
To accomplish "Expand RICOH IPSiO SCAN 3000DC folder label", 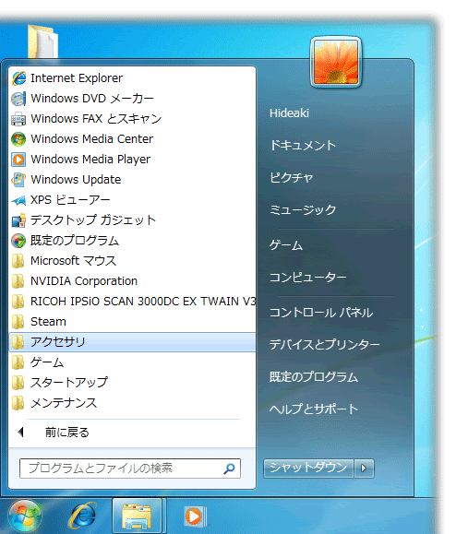I will [x=143, y=302].
